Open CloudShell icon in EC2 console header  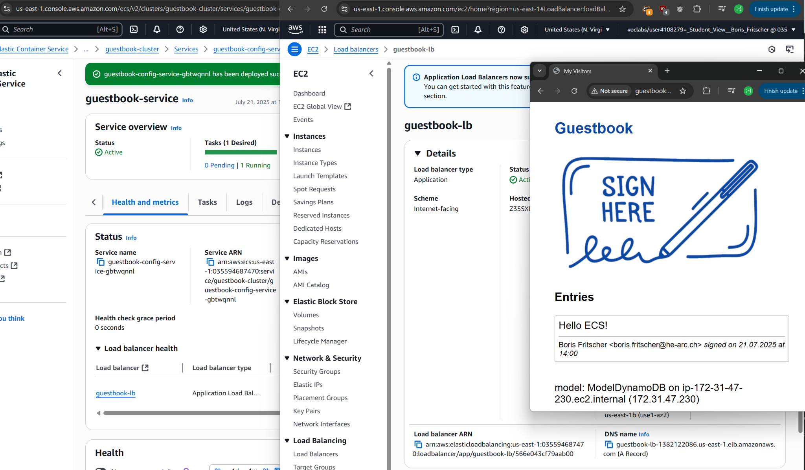pyautogui.click(x=455, y=29)
